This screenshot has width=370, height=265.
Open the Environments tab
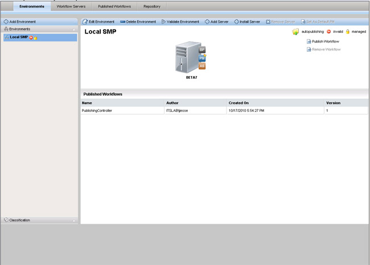pos(32,6)
